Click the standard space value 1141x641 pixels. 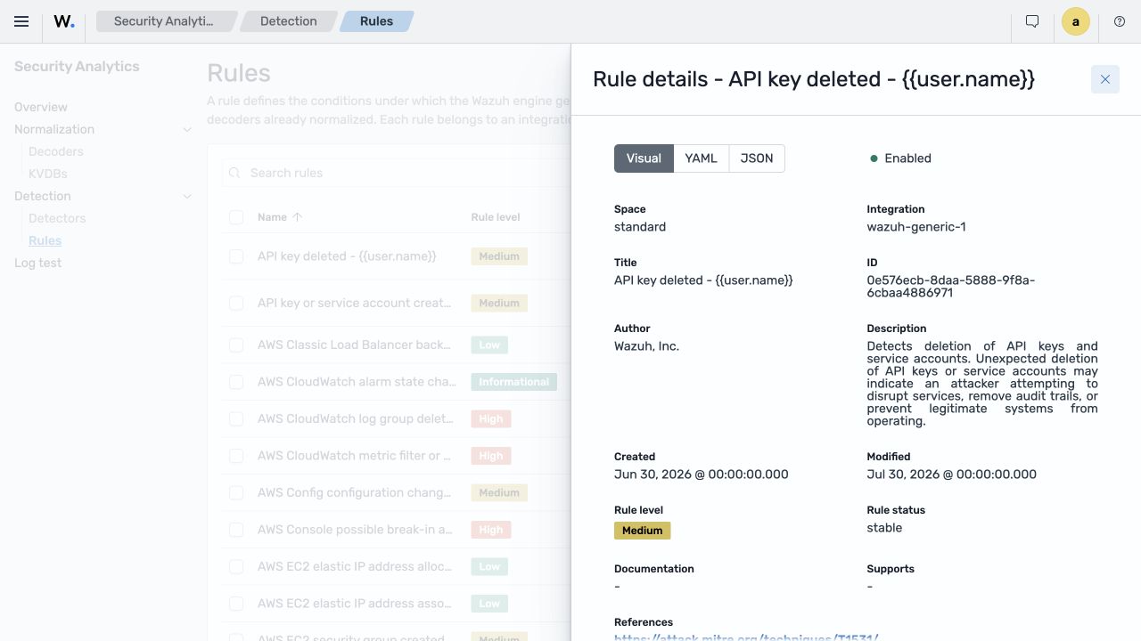coord(640,227)
